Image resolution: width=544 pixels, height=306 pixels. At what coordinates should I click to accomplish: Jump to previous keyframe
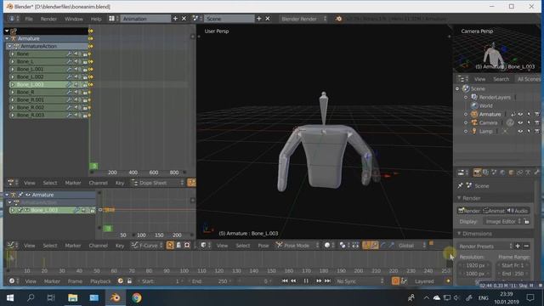pyautogui.click(x=293, y=281)
